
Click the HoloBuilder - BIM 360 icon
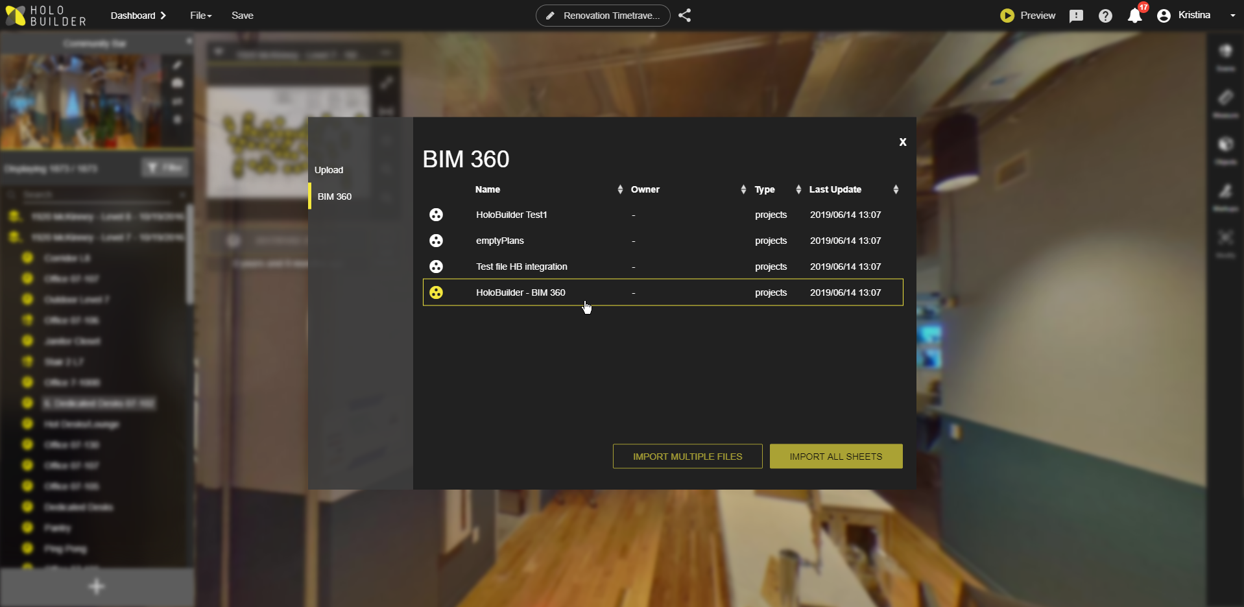(x=436, y=292)
